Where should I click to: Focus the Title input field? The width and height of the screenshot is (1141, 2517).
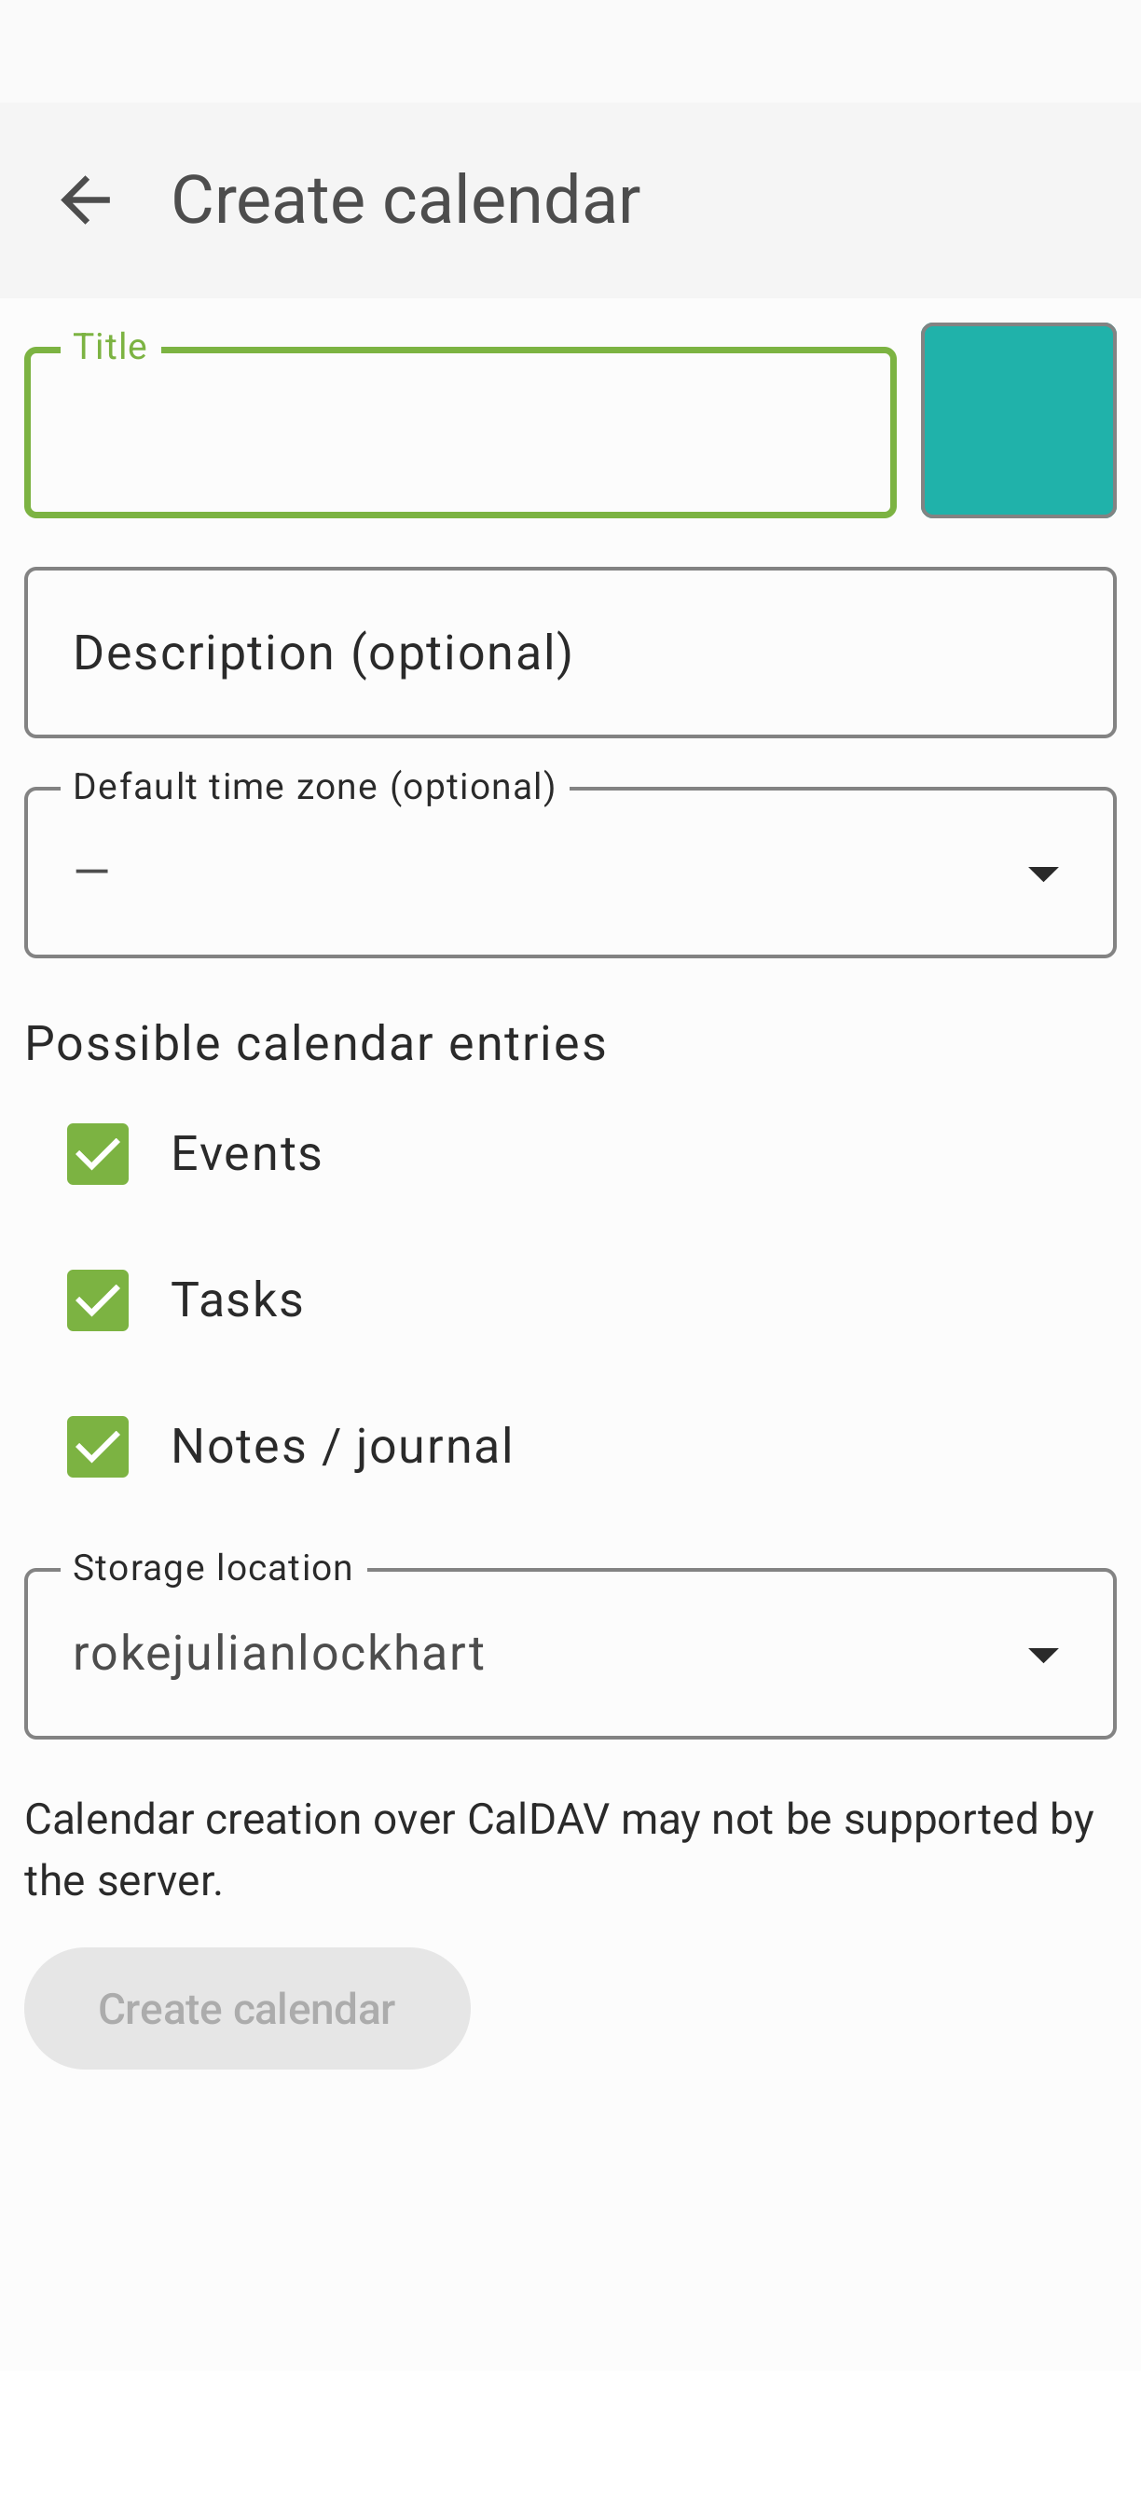point(461,433)
